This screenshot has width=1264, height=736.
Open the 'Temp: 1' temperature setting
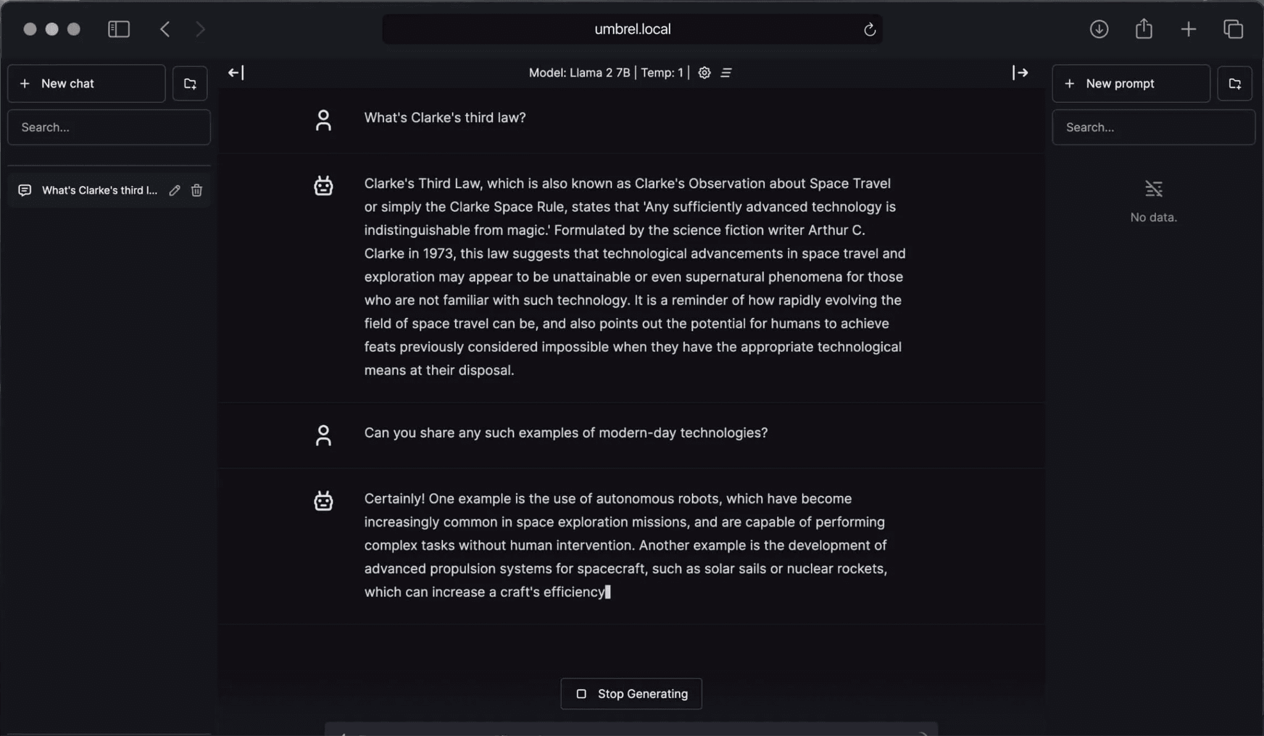(x=662, y=73)
